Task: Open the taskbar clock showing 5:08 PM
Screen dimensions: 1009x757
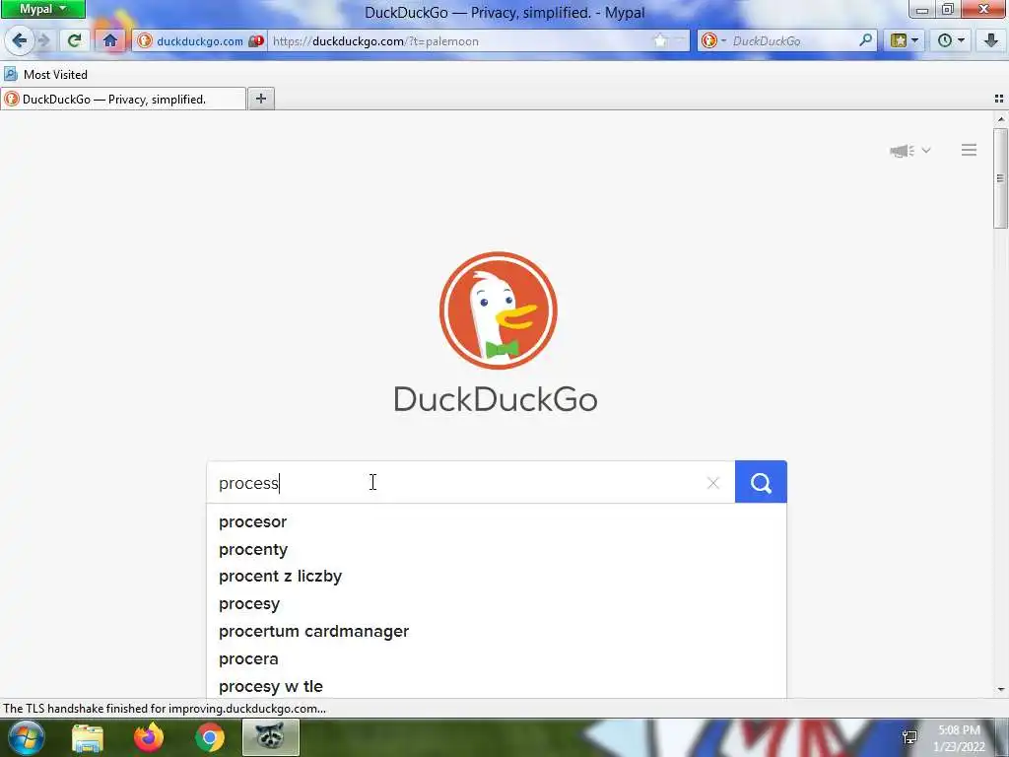Action: [959, 738]
